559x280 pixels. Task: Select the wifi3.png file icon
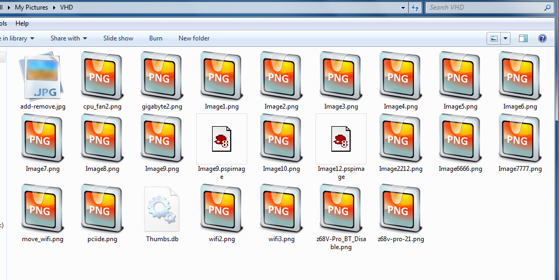pos(281,208)
